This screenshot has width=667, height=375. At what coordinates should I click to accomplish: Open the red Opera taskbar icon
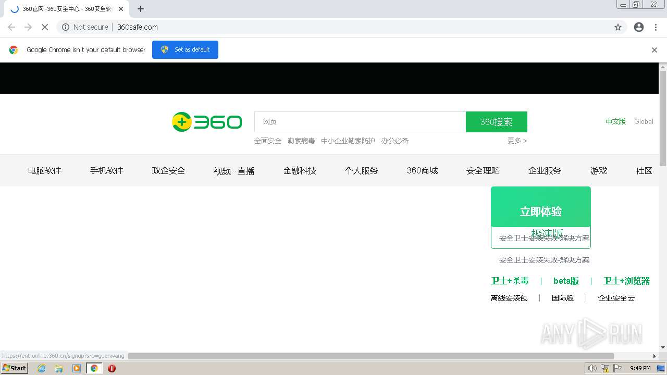pyautogui.click(x=112, y=368)
